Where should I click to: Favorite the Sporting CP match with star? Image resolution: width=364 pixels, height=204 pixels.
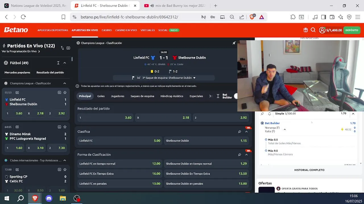[65, 169]
